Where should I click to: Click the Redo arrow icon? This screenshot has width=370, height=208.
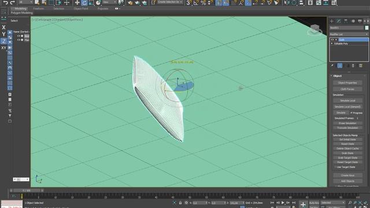[13, 2]
